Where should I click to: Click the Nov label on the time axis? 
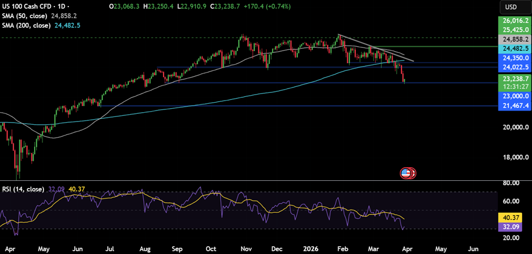(x=245, y=248)
